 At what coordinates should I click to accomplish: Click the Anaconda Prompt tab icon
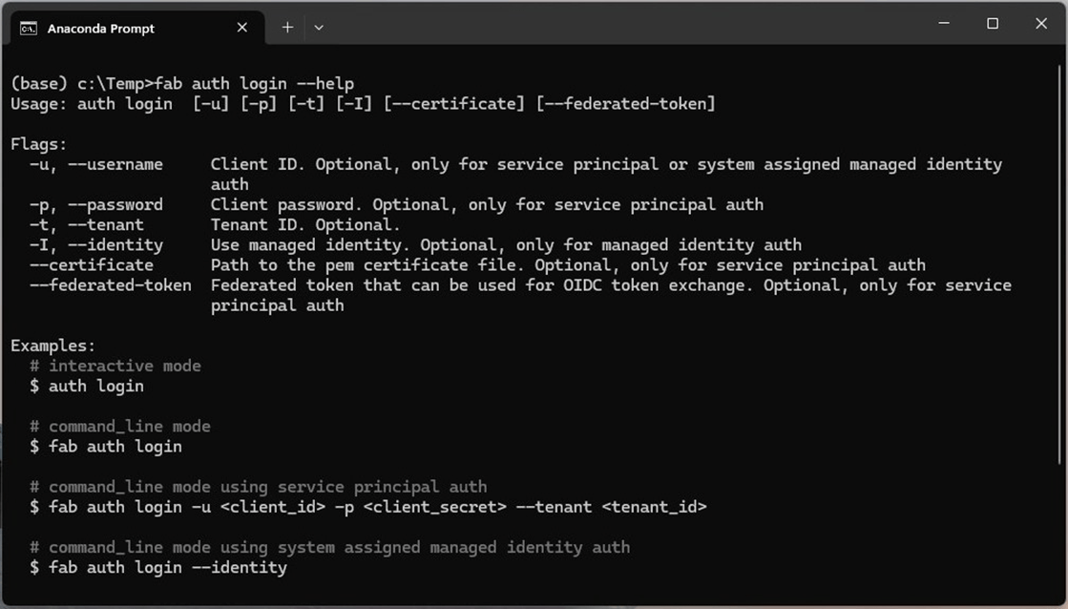coord(29,28)
